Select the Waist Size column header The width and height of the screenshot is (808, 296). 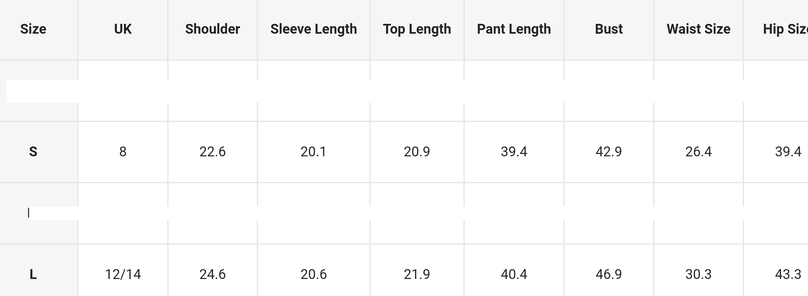(x=698, y=29)
